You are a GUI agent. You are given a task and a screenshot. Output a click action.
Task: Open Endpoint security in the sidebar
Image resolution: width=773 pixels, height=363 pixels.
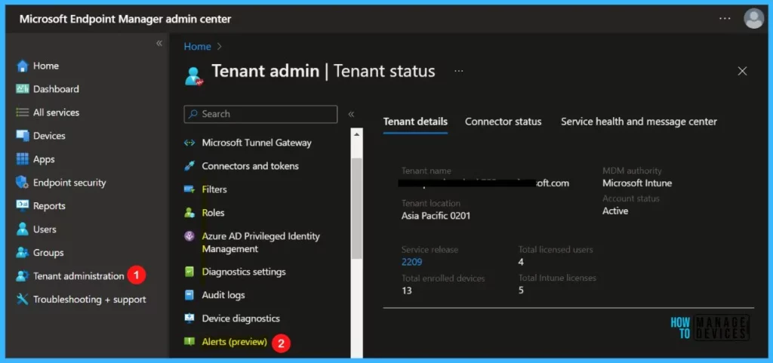tap(69, 183)
